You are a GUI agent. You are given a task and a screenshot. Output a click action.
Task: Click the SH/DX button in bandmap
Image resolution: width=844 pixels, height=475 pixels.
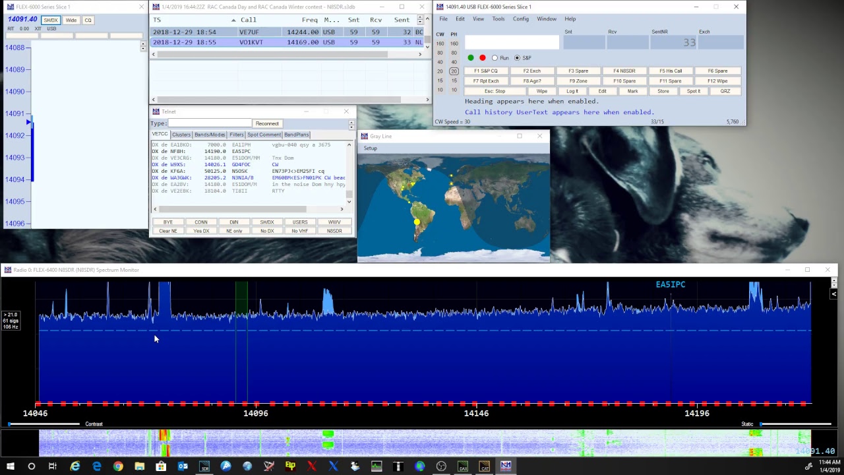tap(51, 20)
